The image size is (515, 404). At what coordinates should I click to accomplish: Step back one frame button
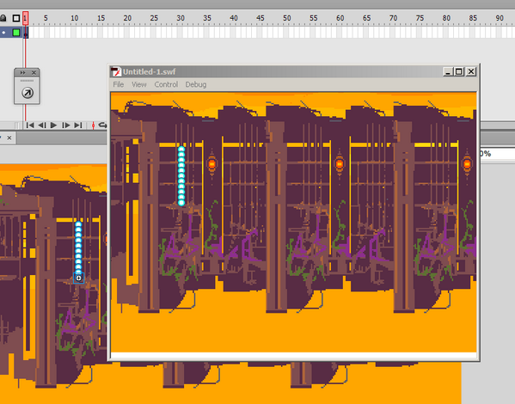pos(42,125)
